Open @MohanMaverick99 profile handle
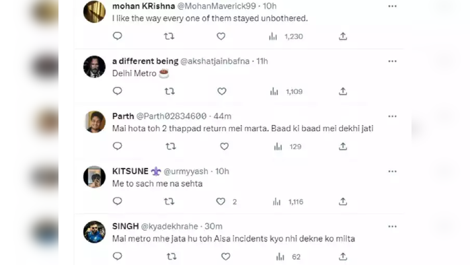 coord(217,6)
